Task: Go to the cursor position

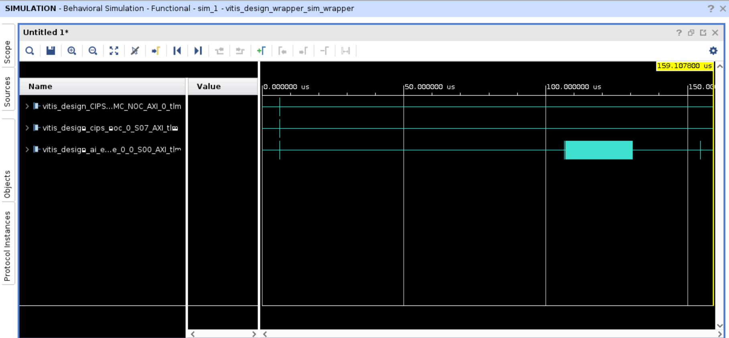Action: [156, 51]
